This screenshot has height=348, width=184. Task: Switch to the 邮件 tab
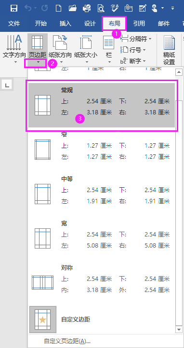164,24
